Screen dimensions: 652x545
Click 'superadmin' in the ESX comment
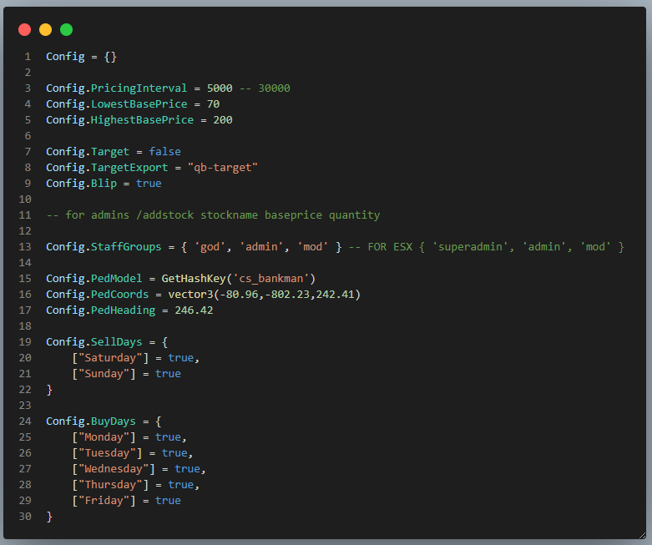[x=470, y=247]
